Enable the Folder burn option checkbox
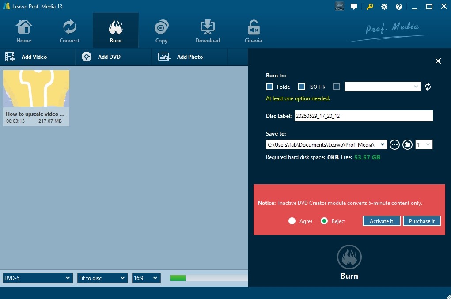451x299 pixels. point(269,87)
